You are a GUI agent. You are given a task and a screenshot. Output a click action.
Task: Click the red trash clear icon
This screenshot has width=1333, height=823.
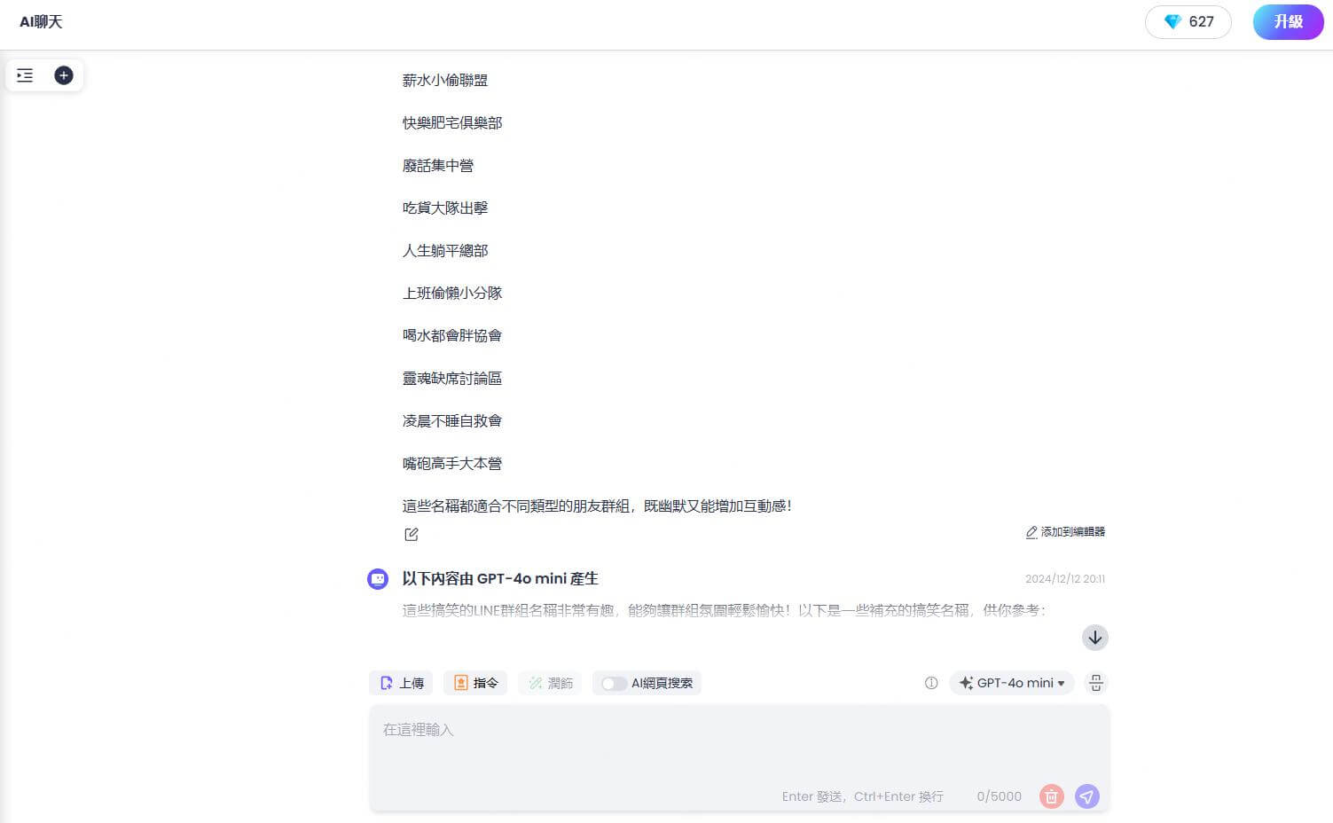1051,796
